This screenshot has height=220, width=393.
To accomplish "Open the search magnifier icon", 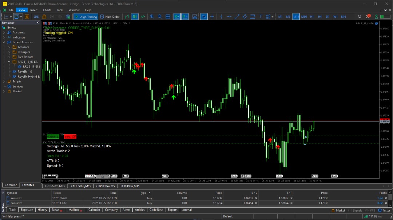I will (360, 17).
